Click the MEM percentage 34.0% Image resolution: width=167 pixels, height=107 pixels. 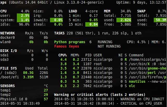click(126, 11)
